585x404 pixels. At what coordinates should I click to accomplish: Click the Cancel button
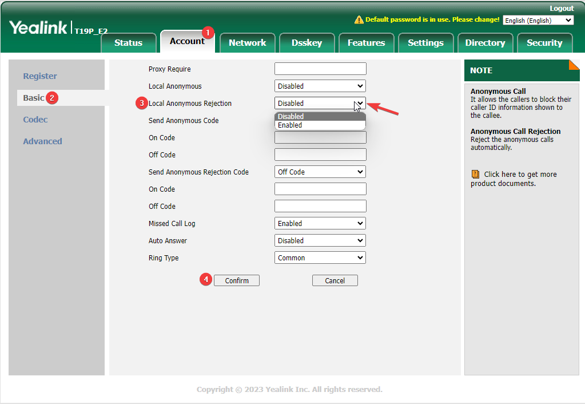(335, 280)
